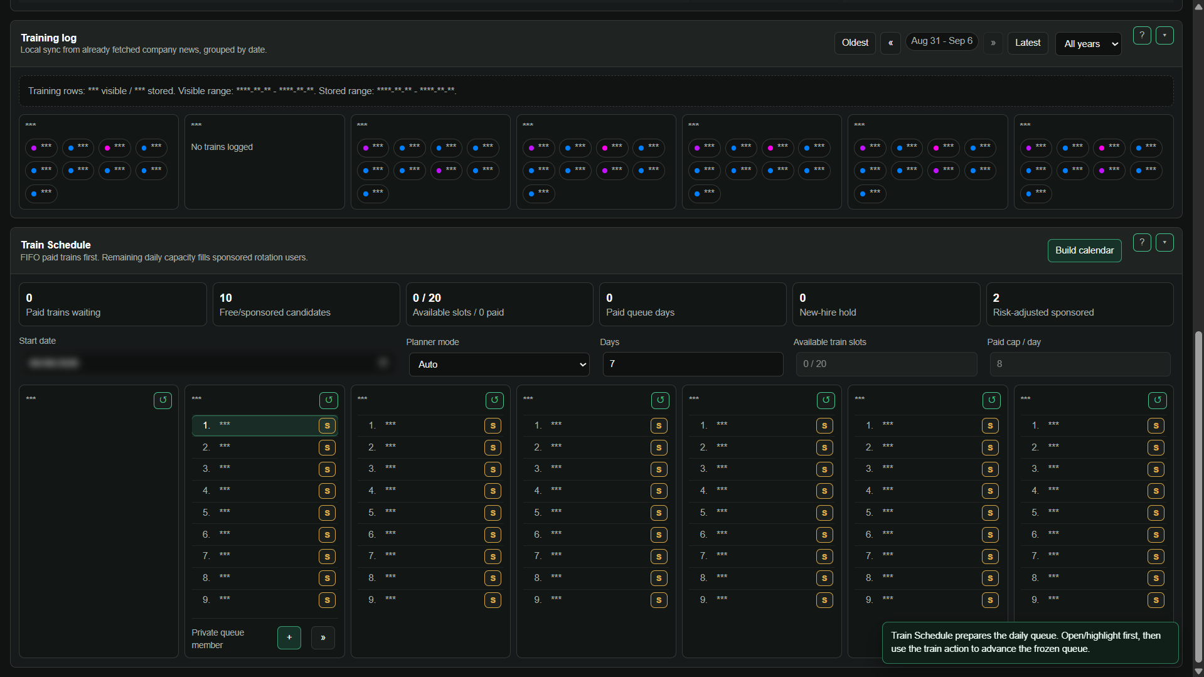Click sponsored S badge on highlighted row 1

click(327, 426)
